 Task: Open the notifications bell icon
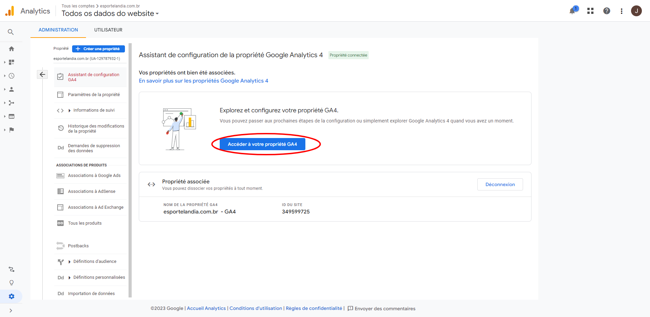tap(572, 11)
